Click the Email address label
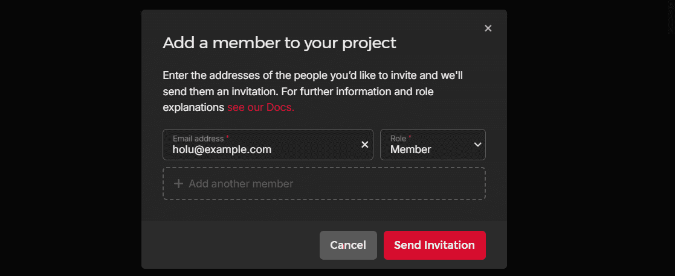The height and width of the screenshot is (276, 675). [x=198, y=139]
